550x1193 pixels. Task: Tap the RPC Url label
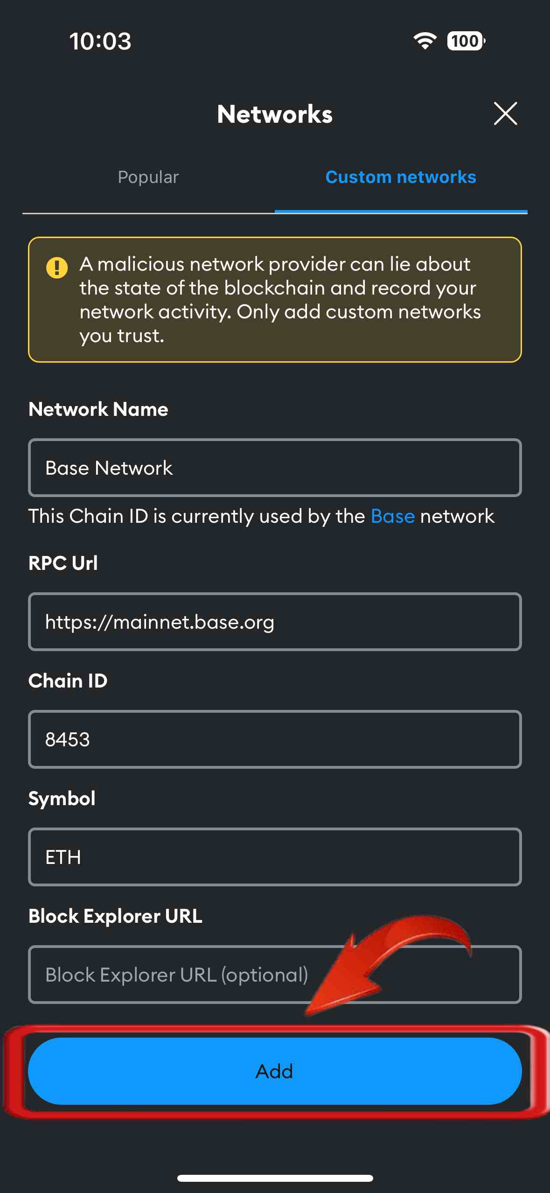tap(63, 563)
